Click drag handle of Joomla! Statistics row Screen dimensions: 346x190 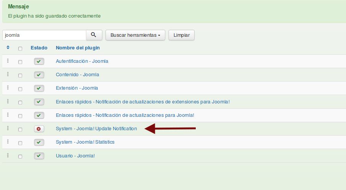(x=8, y=142)
